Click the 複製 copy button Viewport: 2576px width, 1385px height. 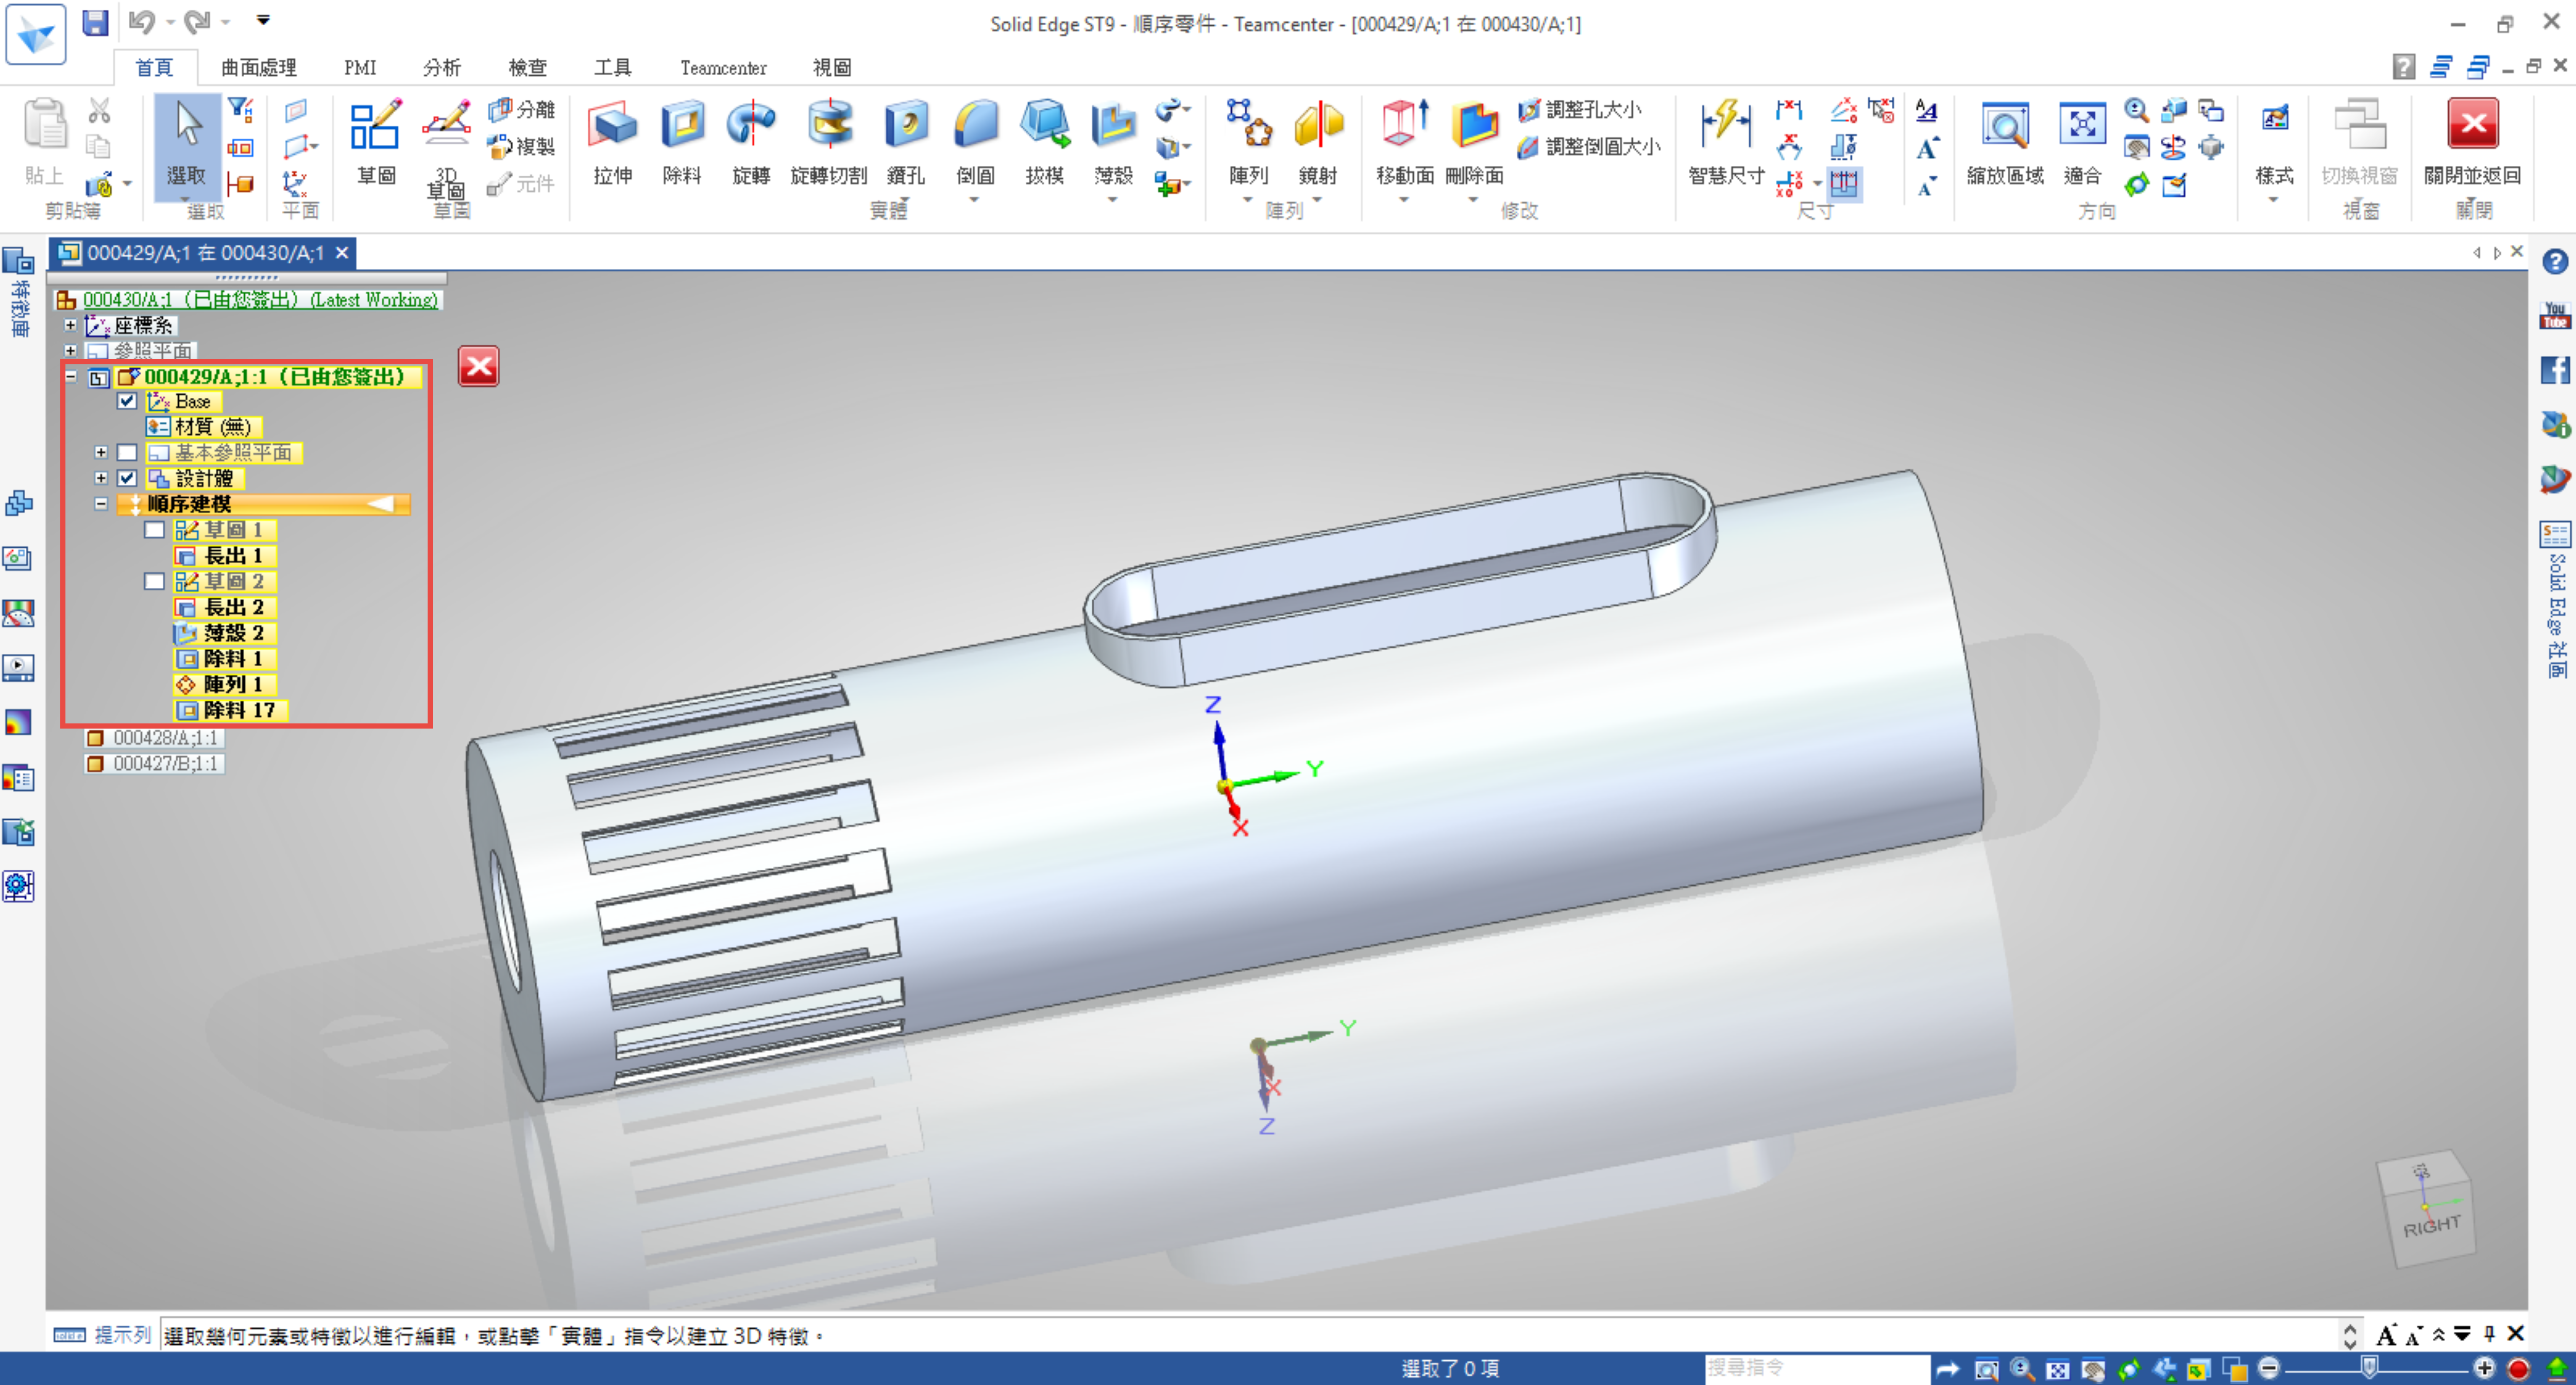(522, 146)
